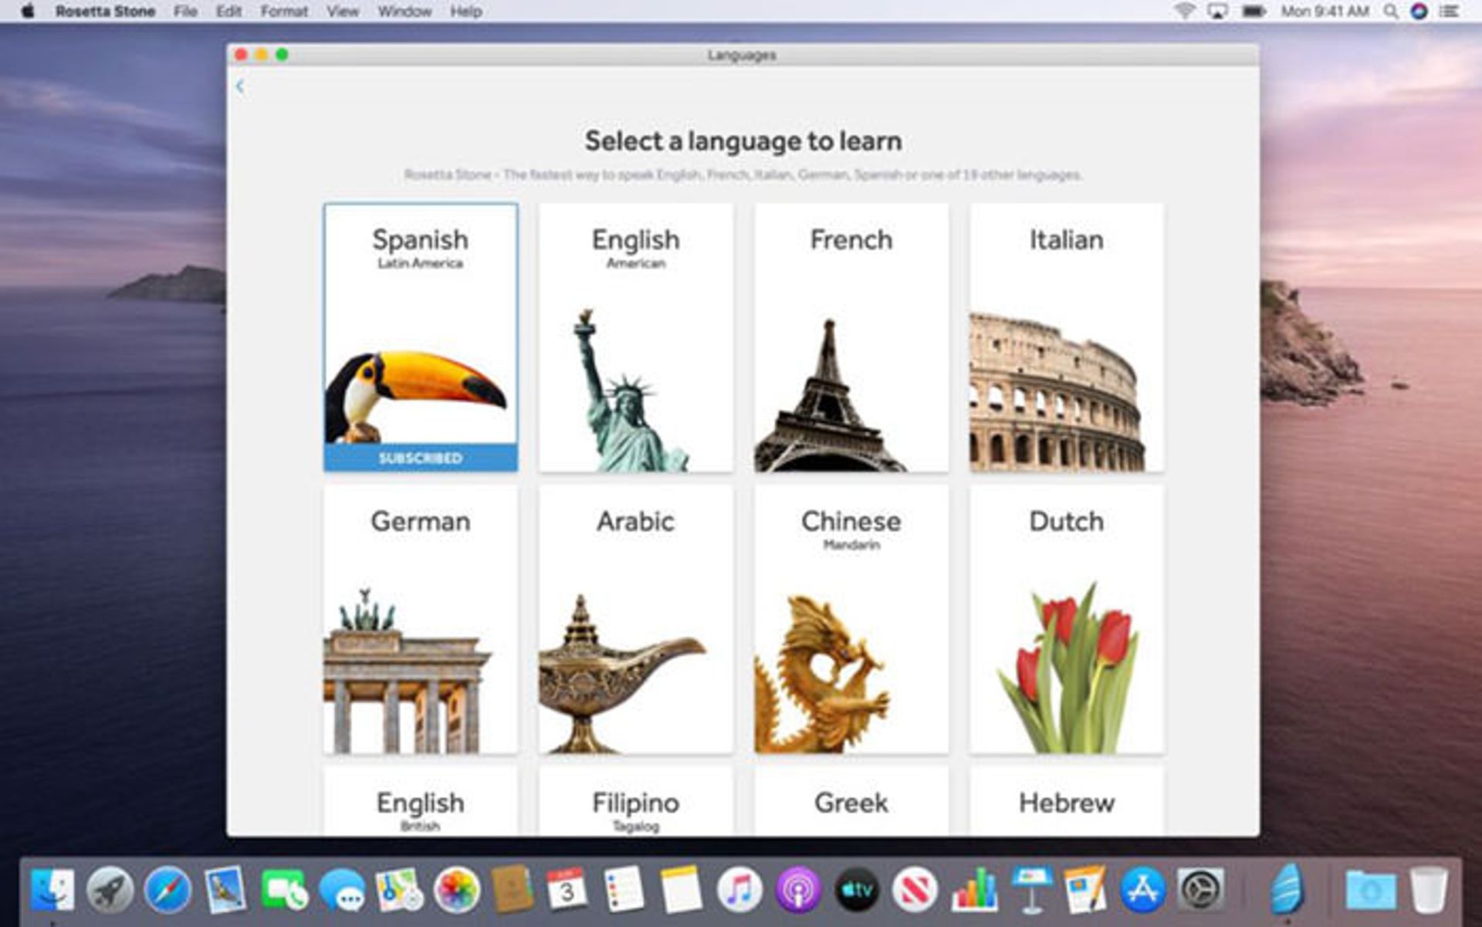Open Reminders from the Dock
Screen dimensions: 1482x927
624,890
